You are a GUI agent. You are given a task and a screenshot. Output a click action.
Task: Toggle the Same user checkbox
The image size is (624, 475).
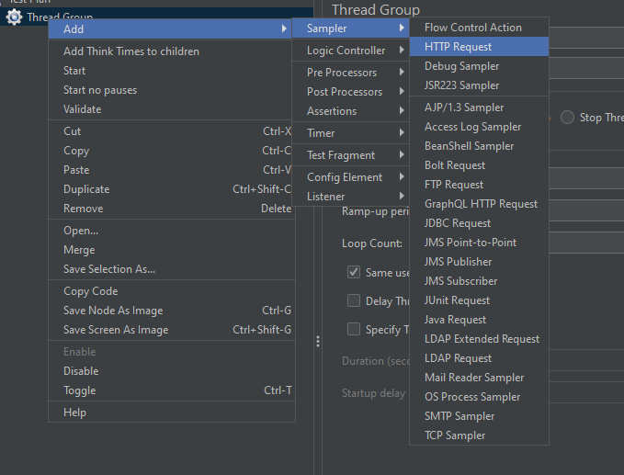click(x=354, y=272)
